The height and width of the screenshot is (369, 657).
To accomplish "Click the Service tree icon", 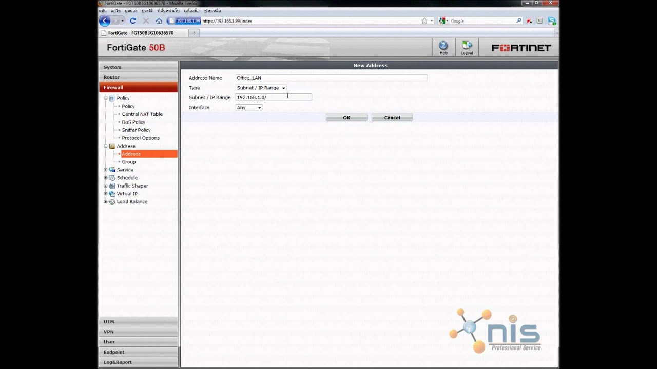I will 112,170.
